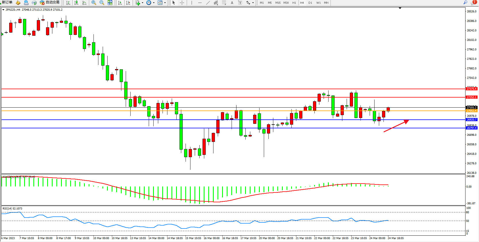
Task: Open the chart templates dropdown
Action: [x=165, y=3]
